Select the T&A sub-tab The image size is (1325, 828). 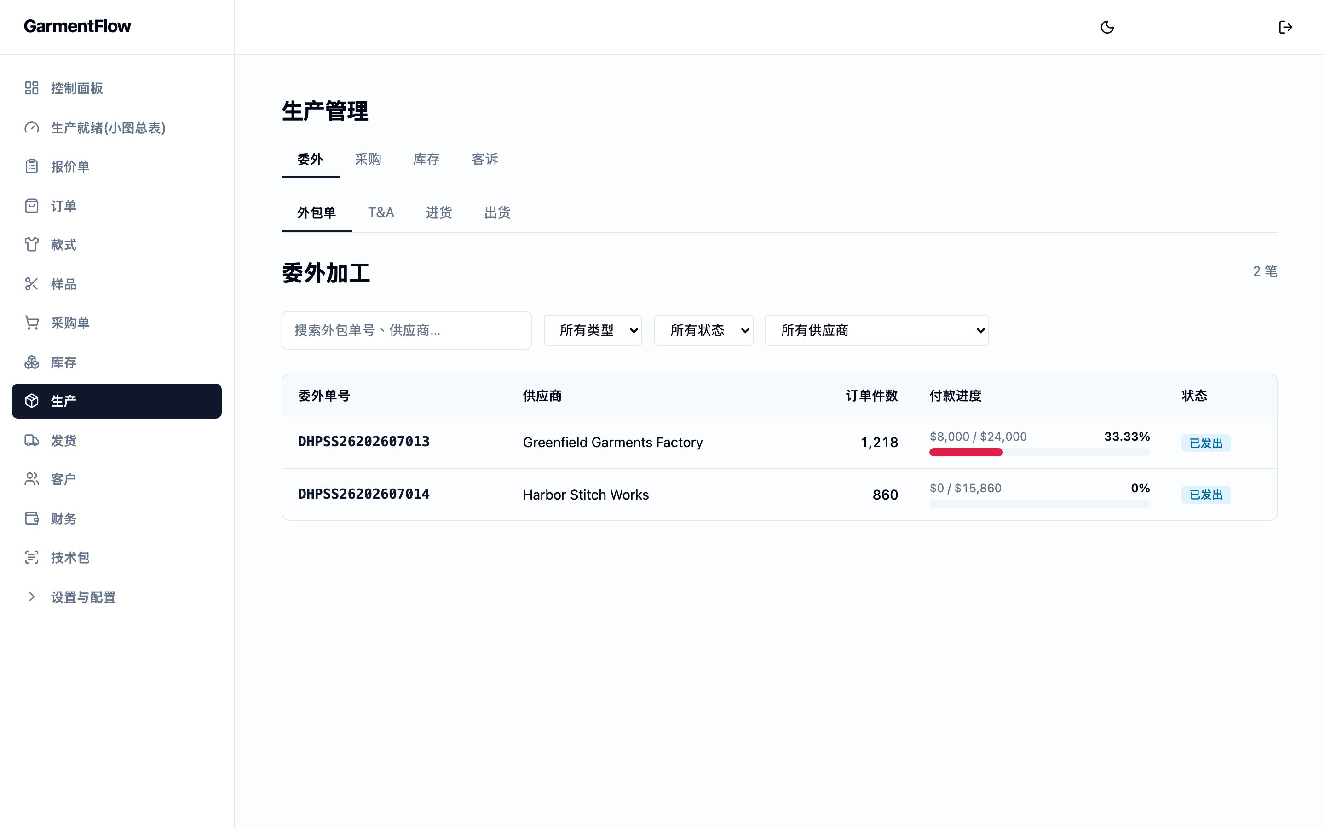point(381,213)
